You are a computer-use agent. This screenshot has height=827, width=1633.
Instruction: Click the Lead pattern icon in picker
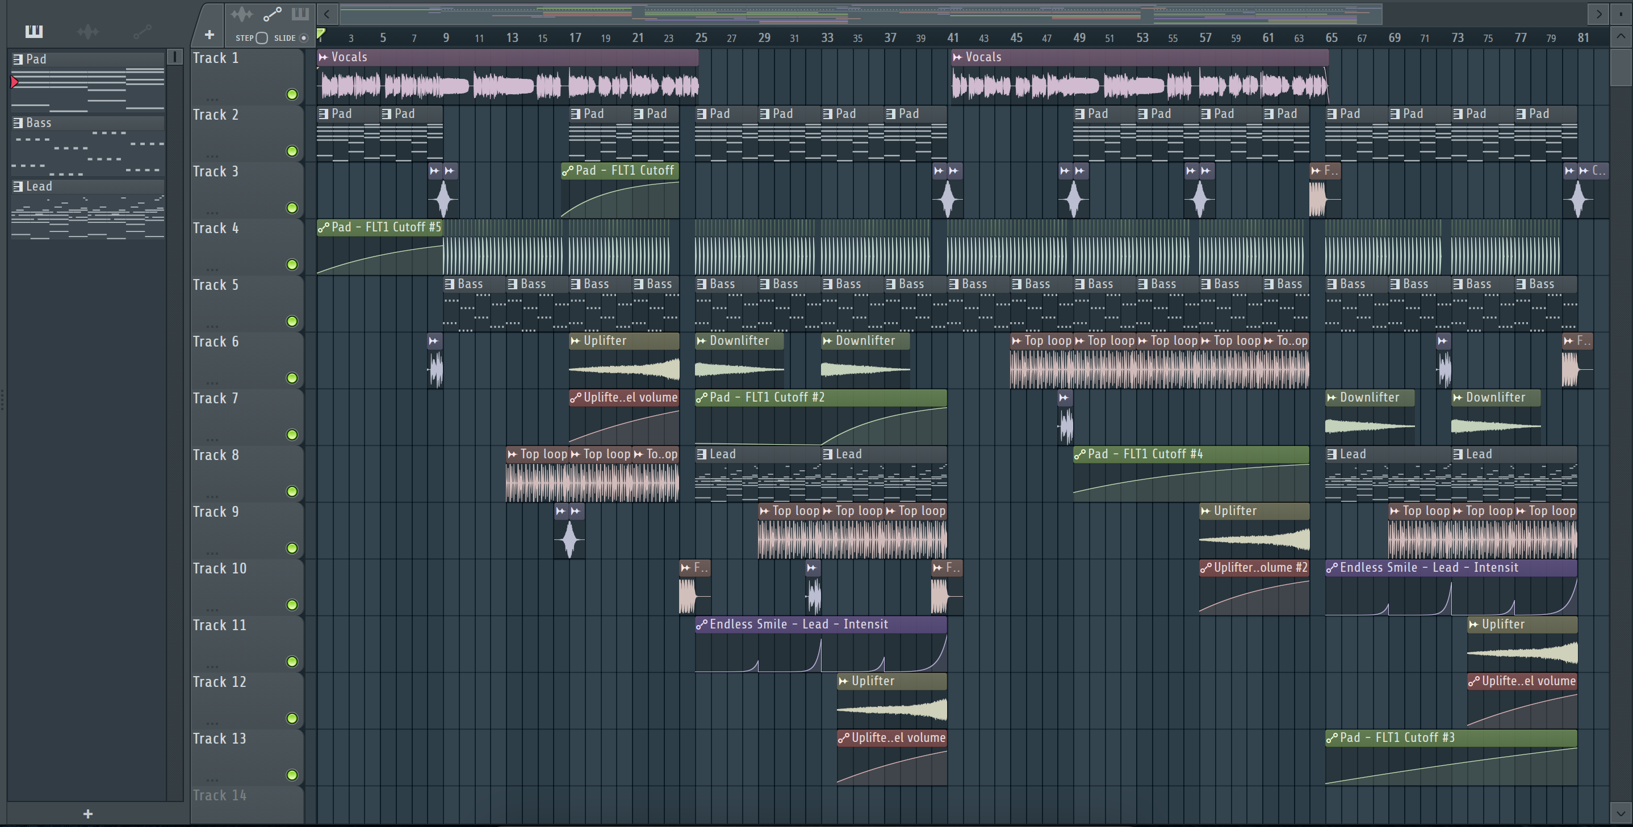click(18, 186)
